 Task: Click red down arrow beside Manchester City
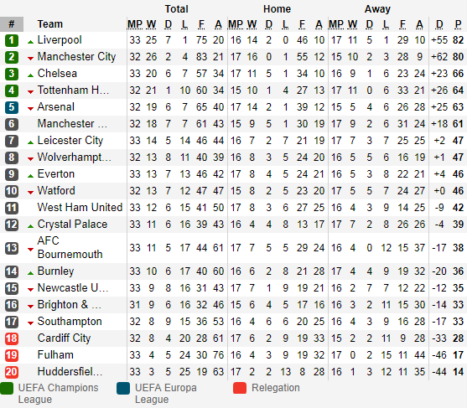(30, 59)
